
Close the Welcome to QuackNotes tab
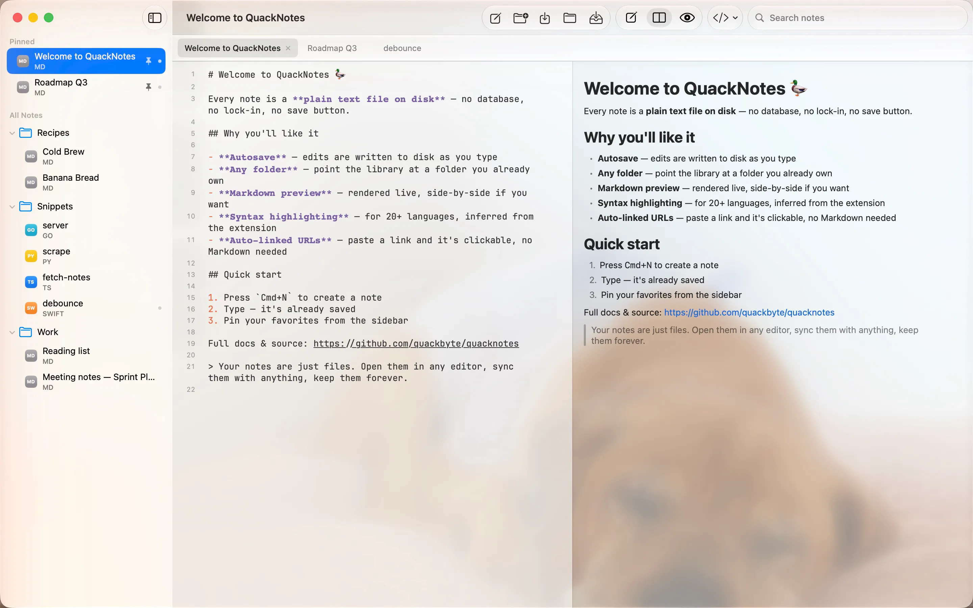pos(288,48)
